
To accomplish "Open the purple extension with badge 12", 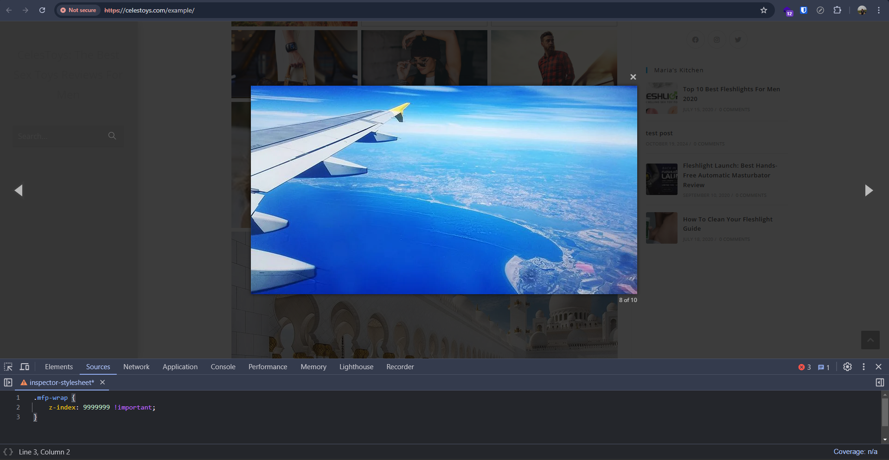I will point(788,11).
